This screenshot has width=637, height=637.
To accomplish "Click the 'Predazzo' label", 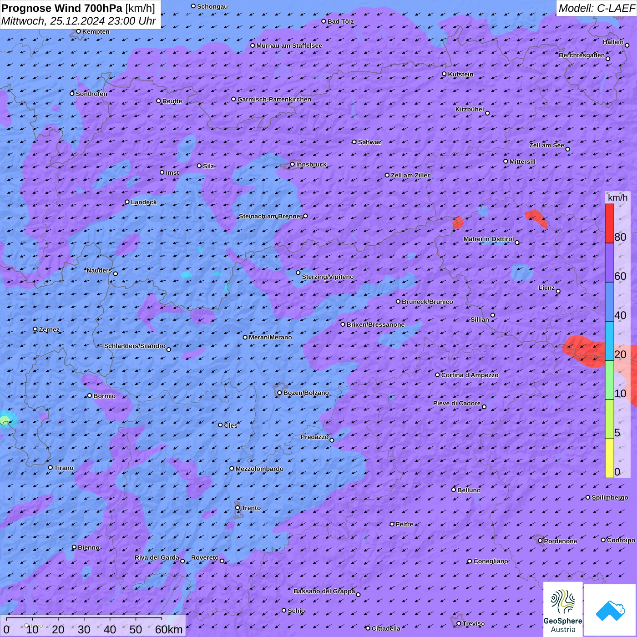I will [x=314, y=437].
